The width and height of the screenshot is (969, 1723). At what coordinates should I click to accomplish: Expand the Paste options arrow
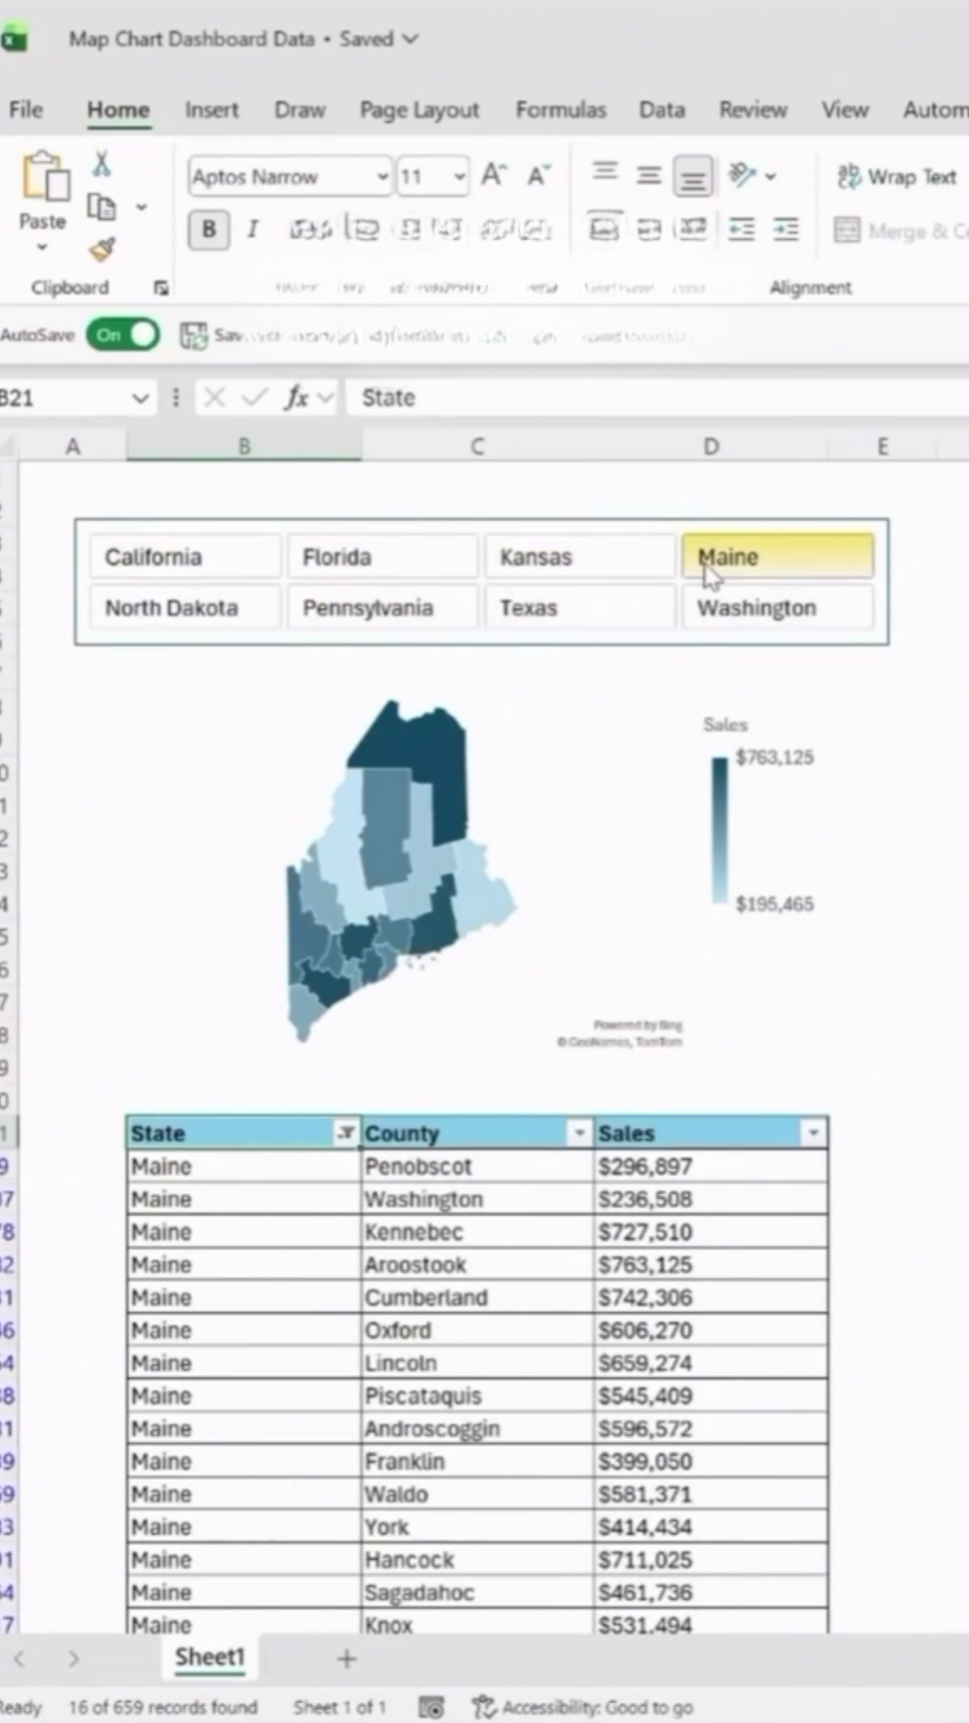click(42, 247)
